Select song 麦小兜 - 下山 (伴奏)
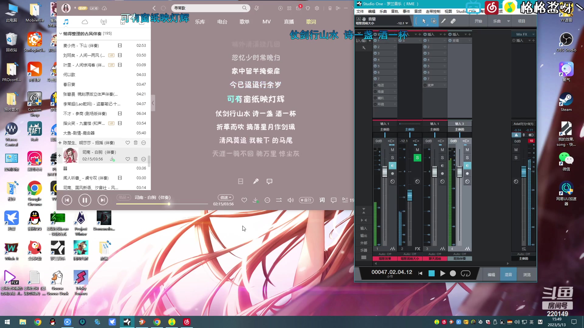Screen dimensions: 584x328 click(104, 46)
